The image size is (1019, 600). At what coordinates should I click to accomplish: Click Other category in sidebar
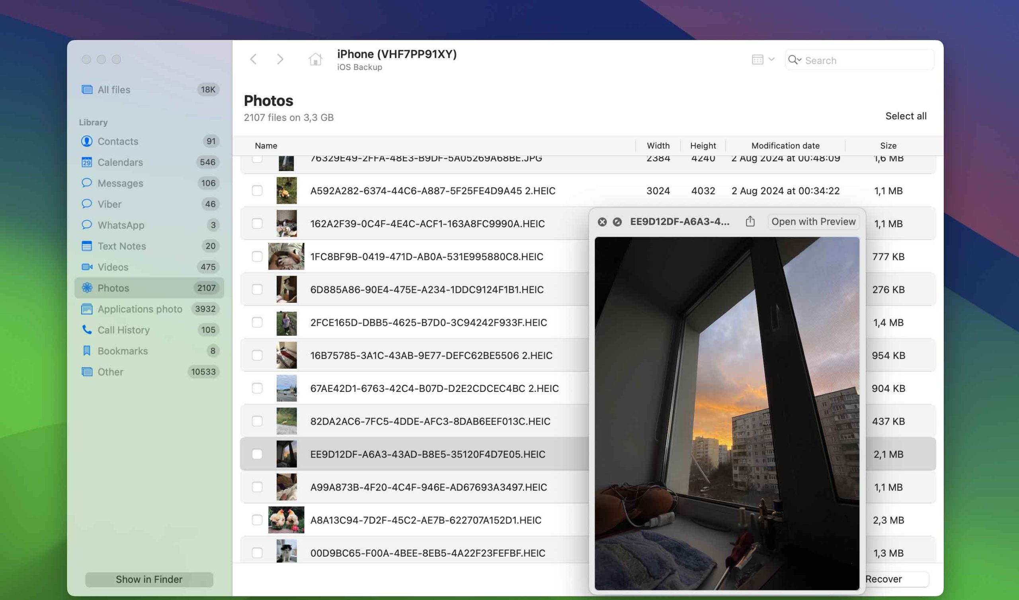110,372
